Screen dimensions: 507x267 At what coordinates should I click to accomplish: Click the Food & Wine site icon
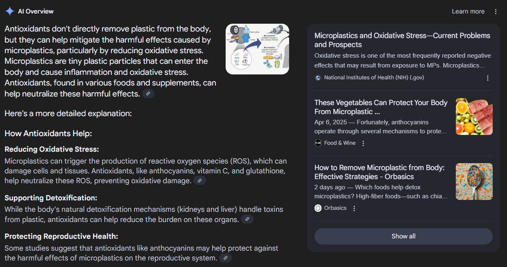[x=318, y=143]
